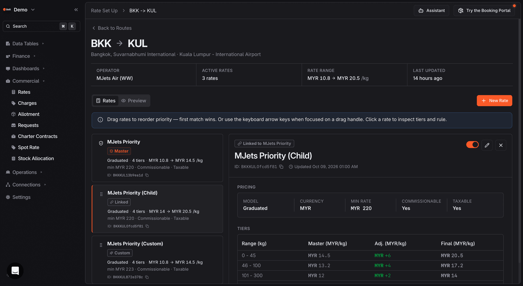Click the Rate Range MYR 10.8 value
Image resolution: width=523 pixels, height=286 pixels.
tap(319, 78)
